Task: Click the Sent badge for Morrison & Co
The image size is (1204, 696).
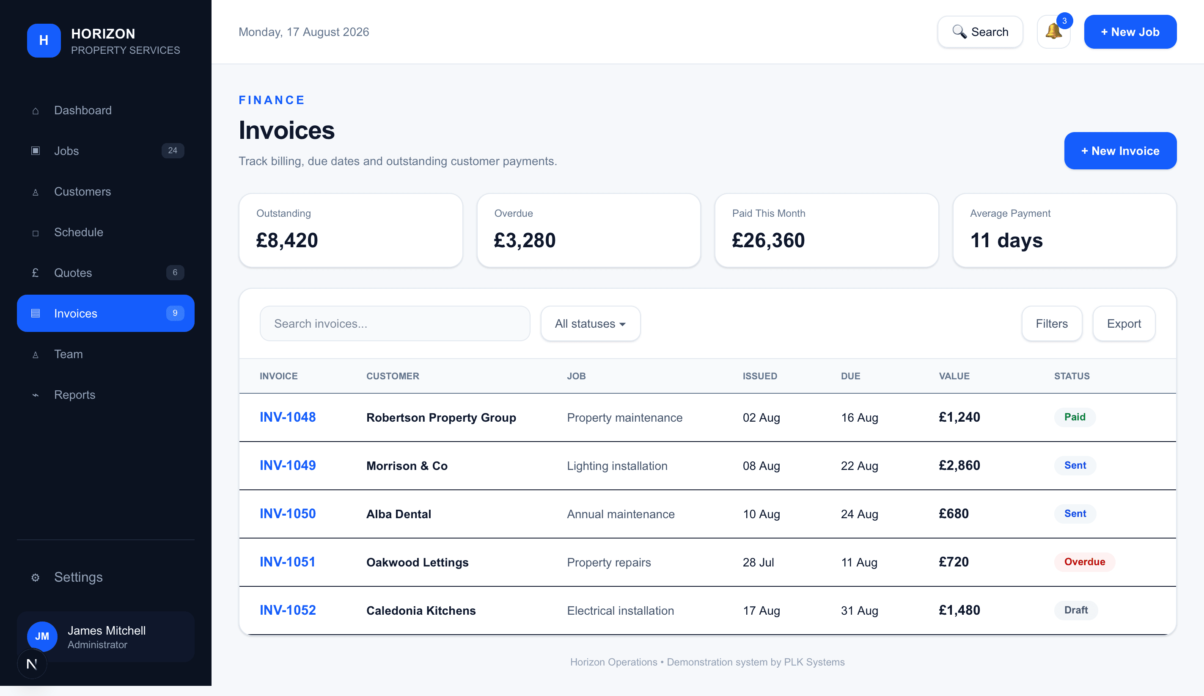Action: (x=1075, y=466)
